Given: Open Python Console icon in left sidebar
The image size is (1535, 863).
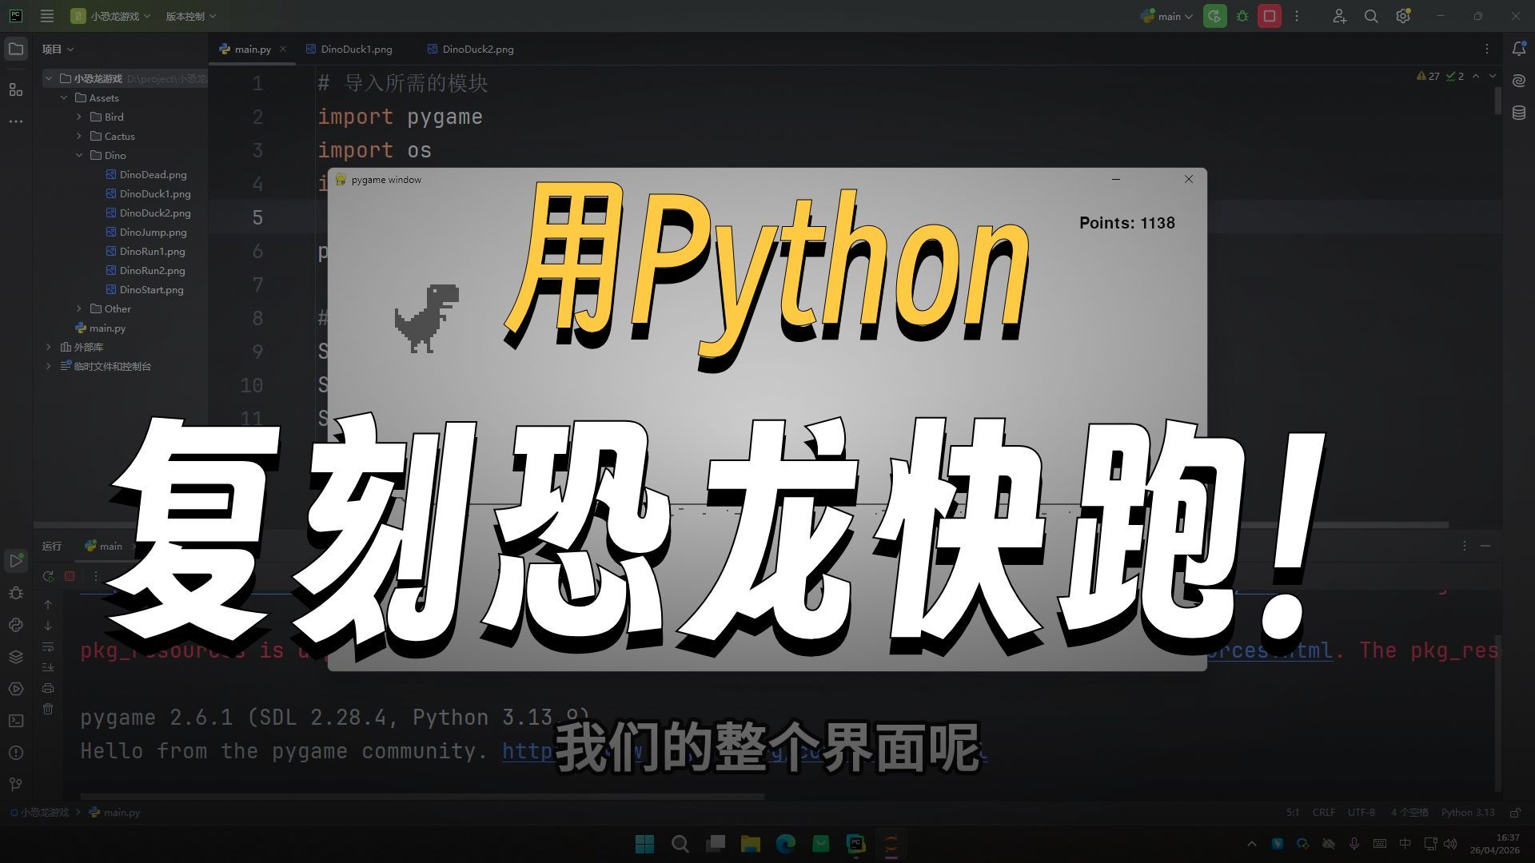Looking at the screenshot, I should [x=16, y=625].
